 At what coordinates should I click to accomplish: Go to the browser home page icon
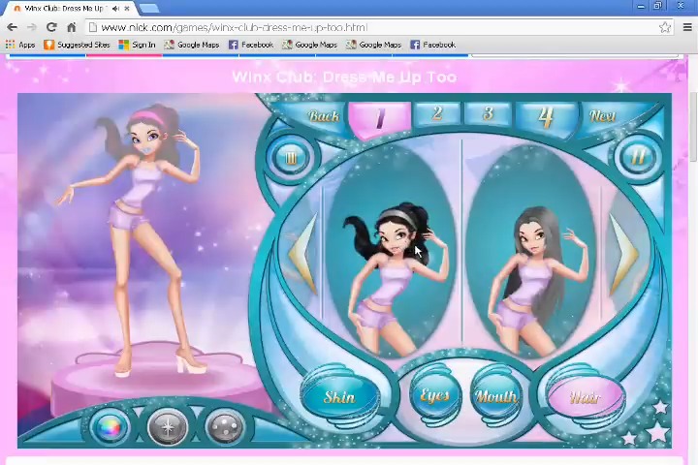71,27
